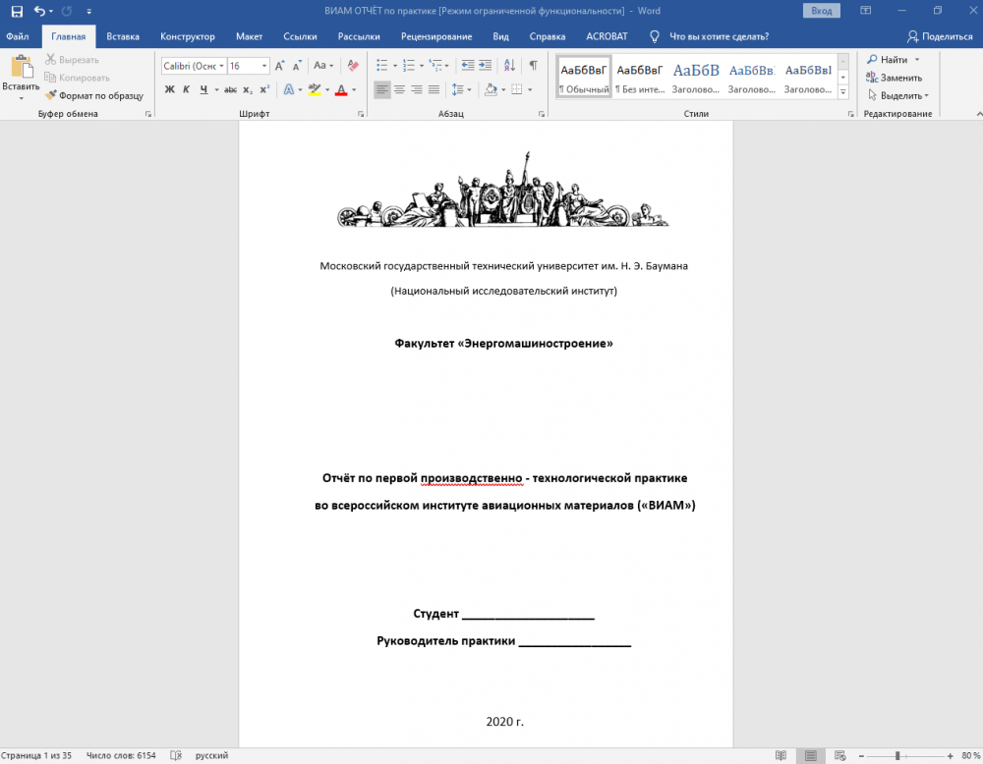The width and height of the screenshot is (983, 764).
Task: Expand the borders dropdown arrow
Action: point(530,90)
